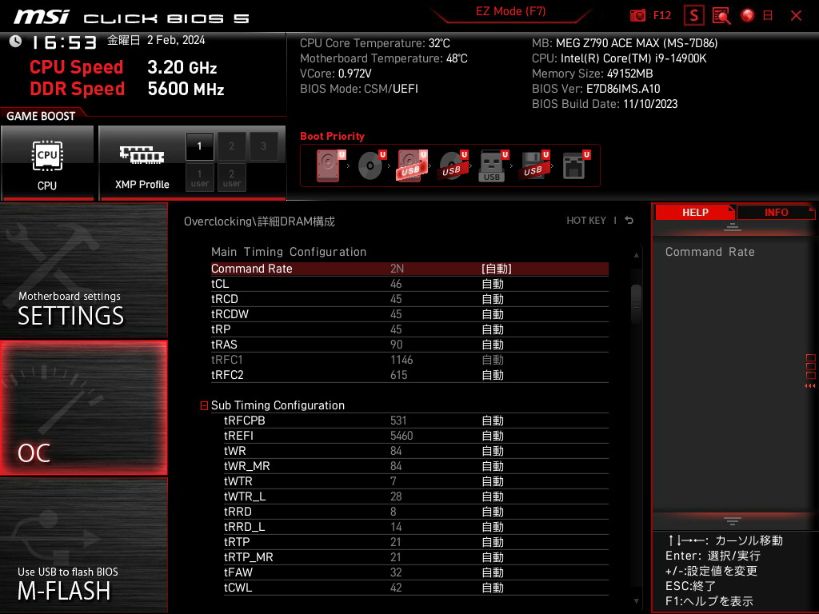The width and height of the screenshot is (819, 614).
Task: Select the network boot device icon
Action: pos(576,165)
